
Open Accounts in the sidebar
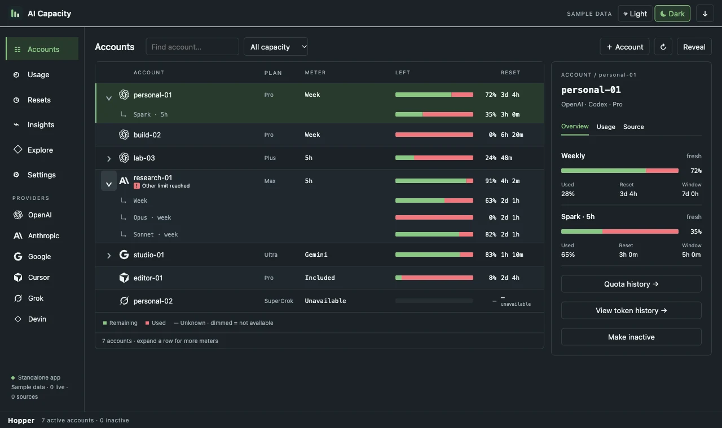pos(42,49)
